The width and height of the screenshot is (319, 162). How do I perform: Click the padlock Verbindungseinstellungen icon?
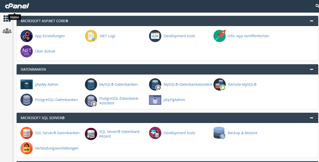27,148
